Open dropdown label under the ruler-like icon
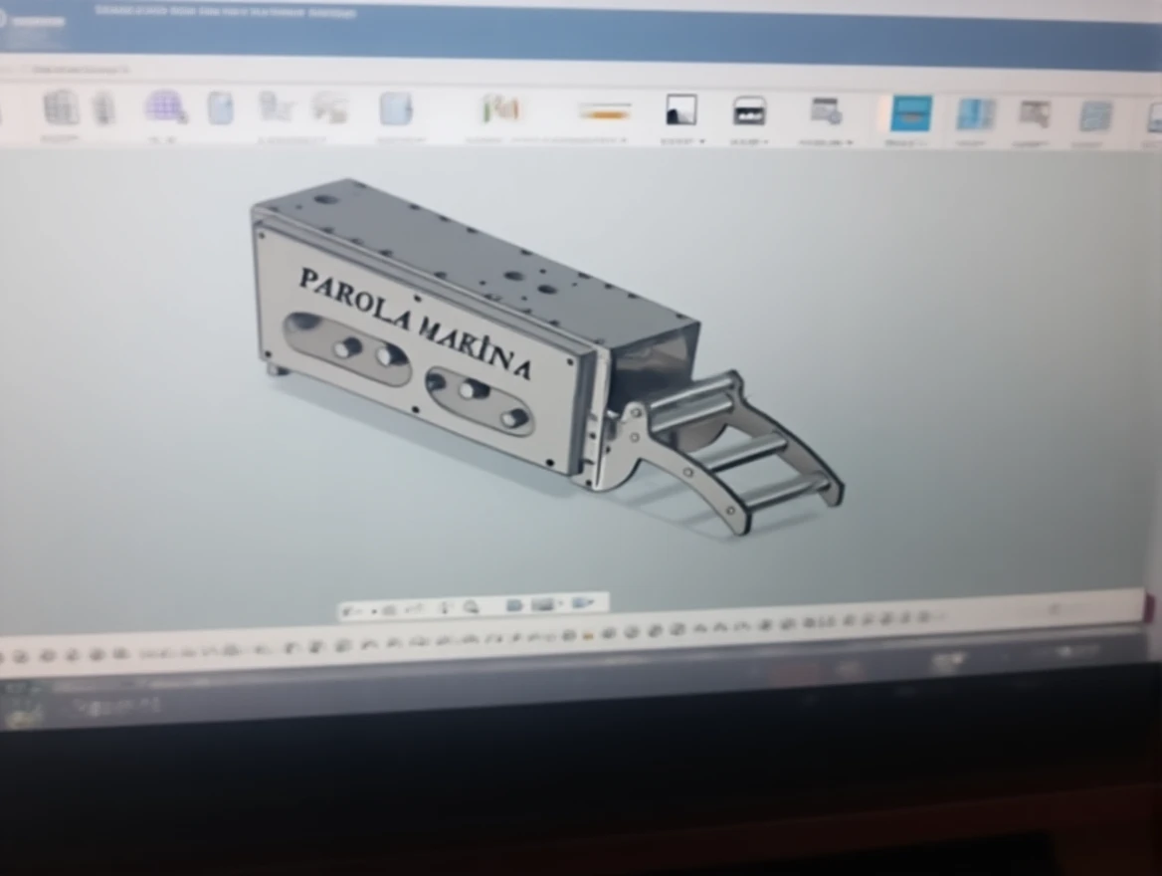The image size is (1162, 876). (749, 141)
